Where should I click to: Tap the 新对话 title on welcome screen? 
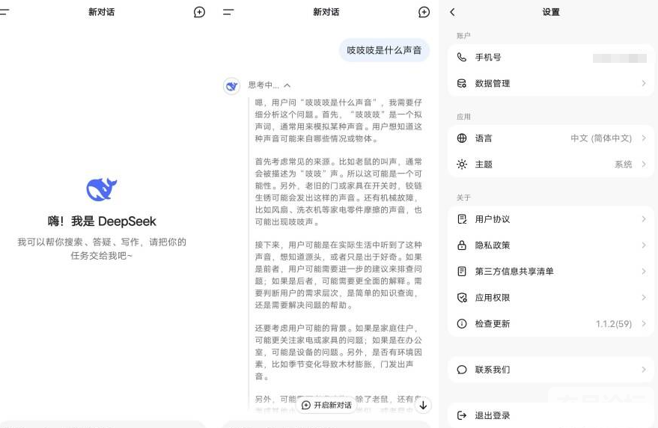[x=102, y=12]
